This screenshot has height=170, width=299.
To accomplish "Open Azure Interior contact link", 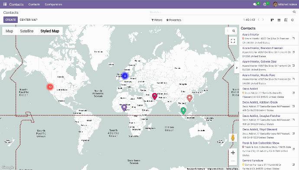I will [x=250, y=35].
